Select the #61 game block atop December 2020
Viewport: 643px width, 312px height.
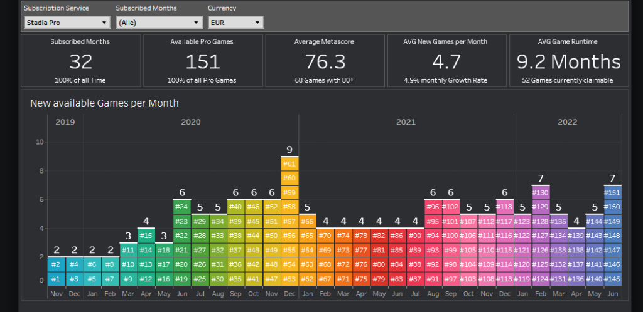pyautogui.click(x=289, y=164)
